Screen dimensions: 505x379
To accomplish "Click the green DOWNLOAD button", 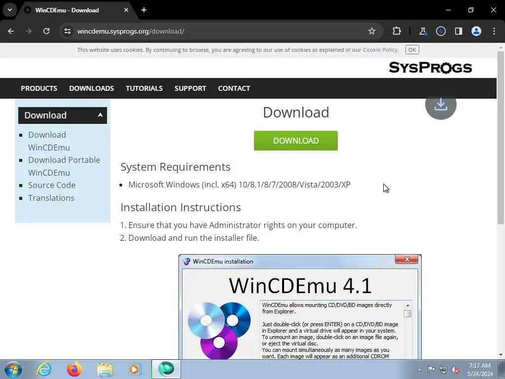I will [x=296, y=141].
